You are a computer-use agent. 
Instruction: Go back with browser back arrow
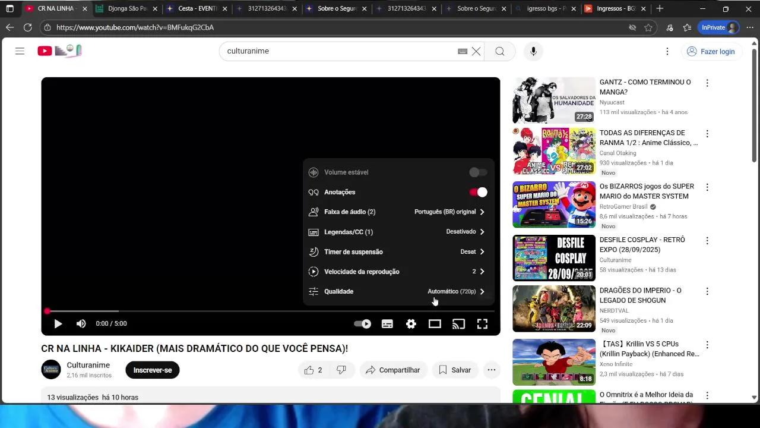pos(9,27)
